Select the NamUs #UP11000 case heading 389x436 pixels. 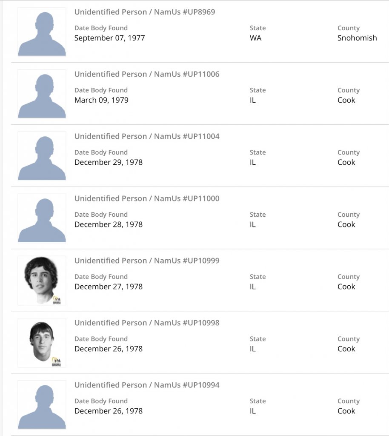point(147,198)
